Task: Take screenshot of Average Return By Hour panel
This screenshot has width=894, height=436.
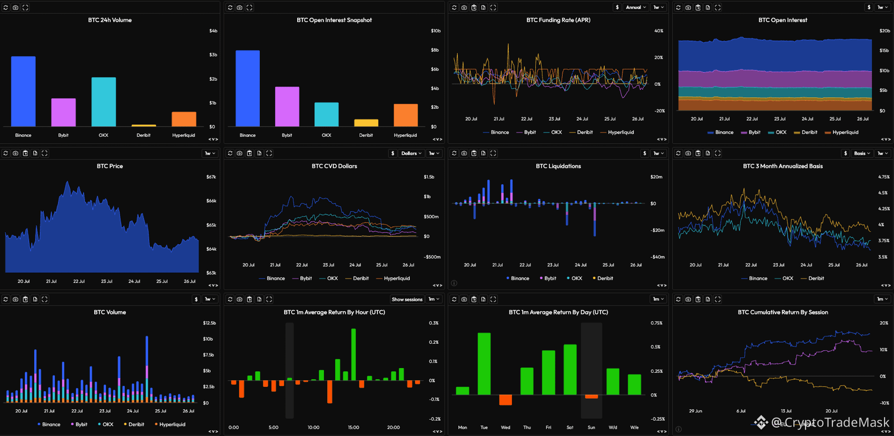Action: click(240, 299)
